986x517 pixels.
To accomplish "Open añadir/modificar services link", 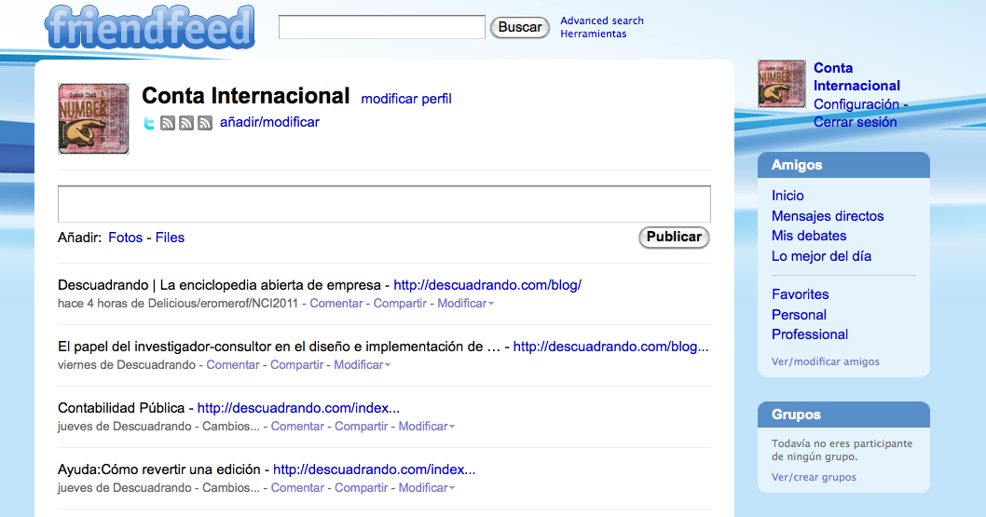I will tap(269, 122).
